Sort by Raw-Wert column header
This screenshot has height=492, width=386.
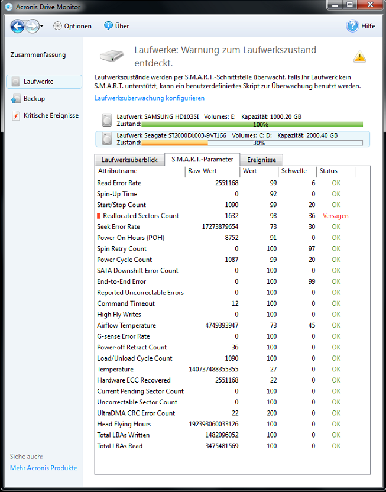[x=212, y=171]
